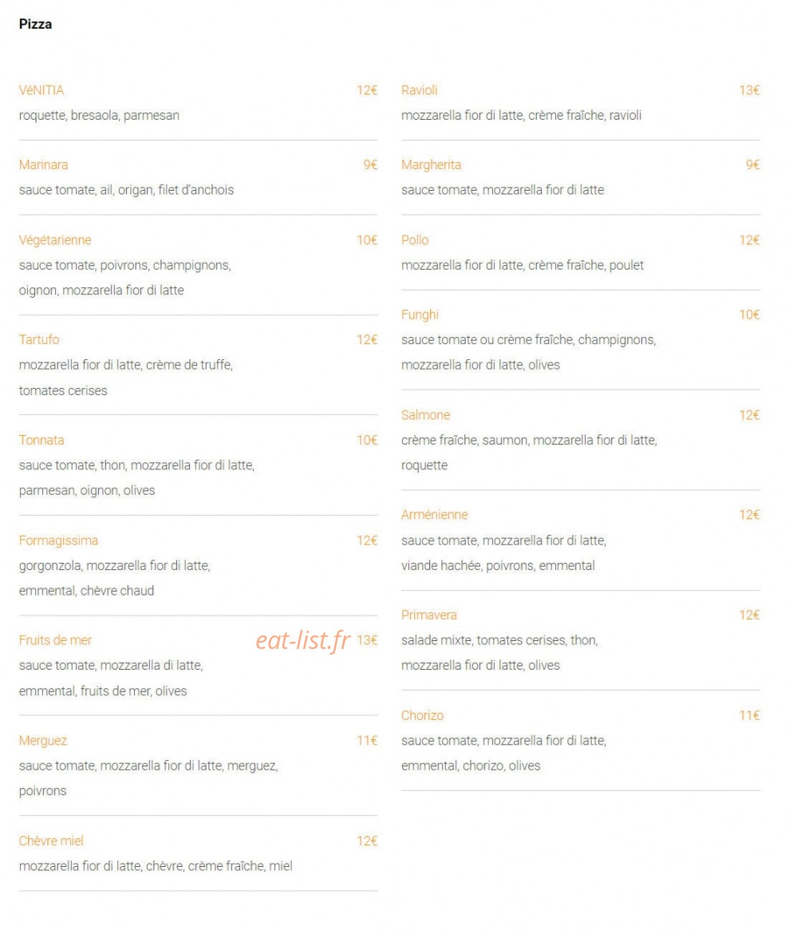789x930 pixels.
Task: Select the Pollo pizza title
Action: click(x=415, y=240)
